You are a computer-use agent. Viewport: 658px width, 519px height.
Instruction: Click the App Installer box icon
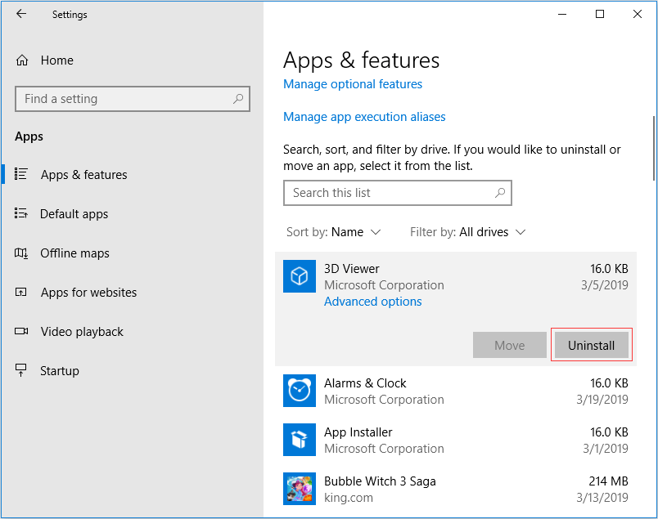300,440
